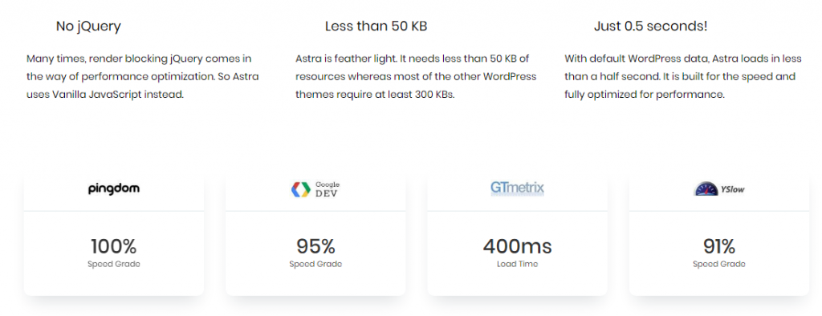Image resolution: width=822 pixels, height=316 pixels.
Task: Click the 100% speed grade value
Action: (114, 245)
